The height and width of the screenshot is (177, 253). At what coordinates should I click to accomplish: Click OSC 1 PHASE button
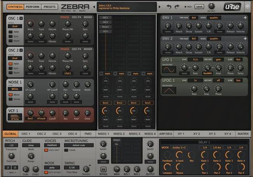[x=65, y=17]
